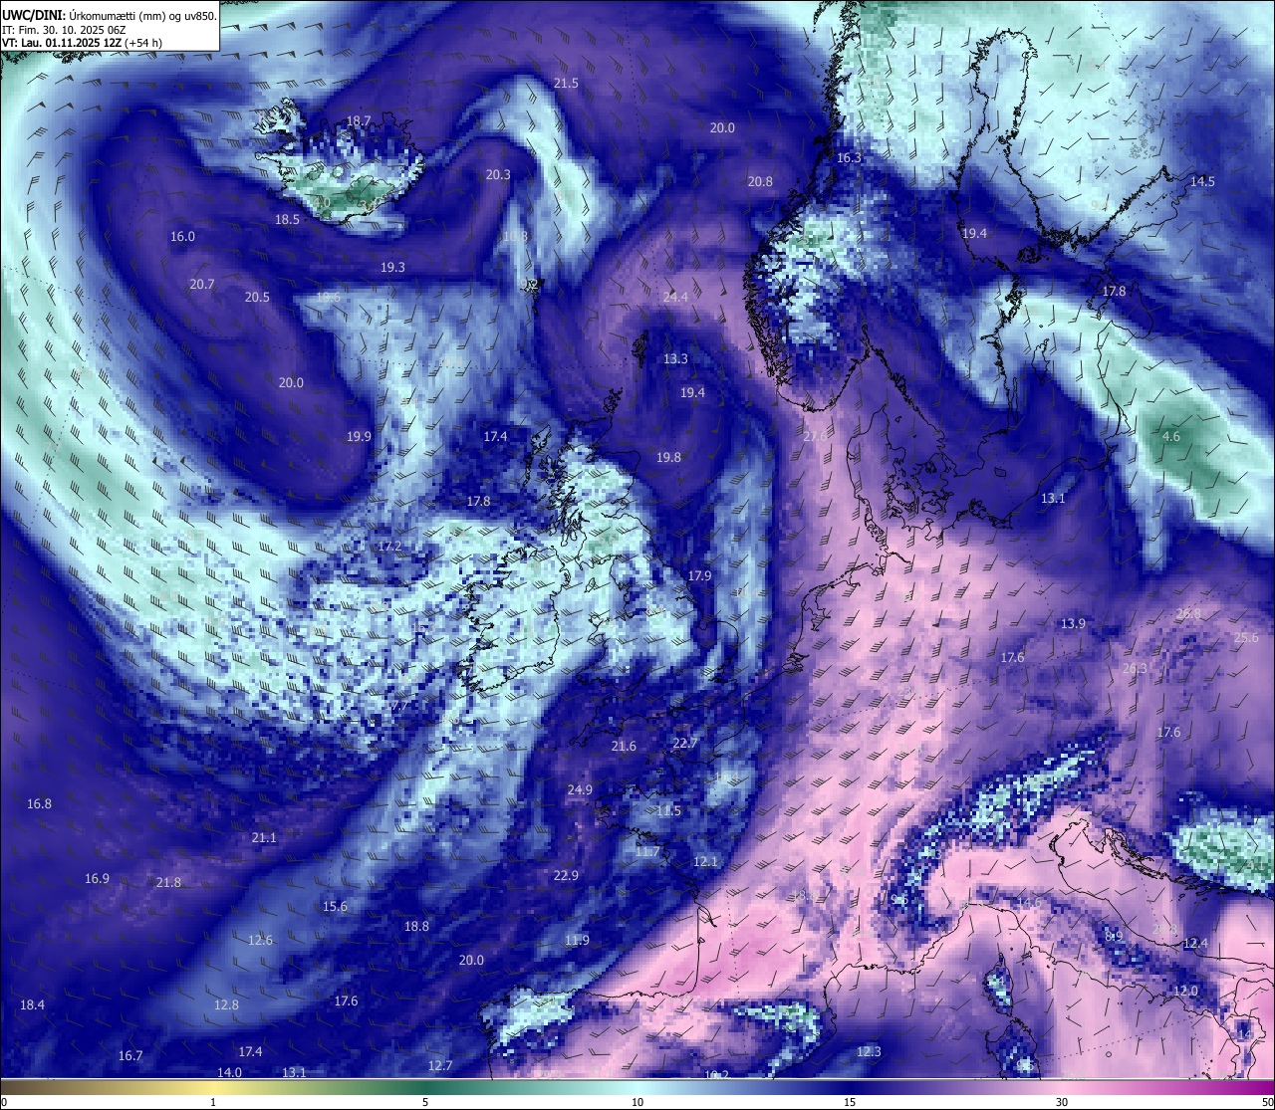Select the 12.3 value in the Mediterranean
Screen dimensions: 1275x1110
pyautogui.click(x=869, y=1052)
